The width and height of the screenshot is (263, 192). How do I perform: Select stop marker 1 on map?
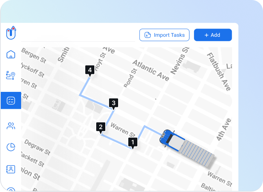click(x=133, y=143)
